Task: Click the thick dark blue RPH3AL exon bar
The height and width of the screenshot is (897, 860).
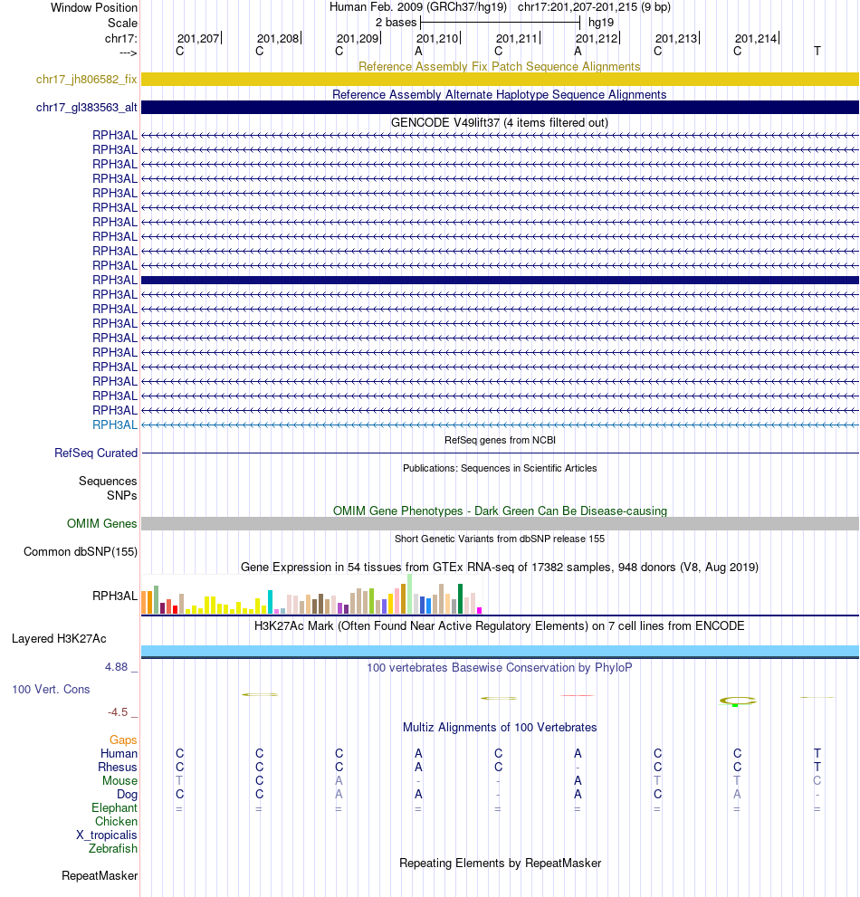Action: (x=500, y=280)
